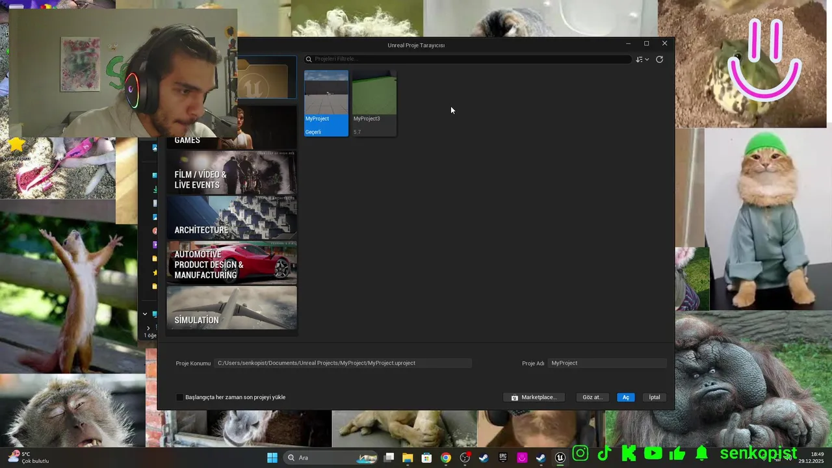Minimize the Unreal Proje Tarayıcısı window
This screenshot has width=832, height=468.
tap(628, 44)
